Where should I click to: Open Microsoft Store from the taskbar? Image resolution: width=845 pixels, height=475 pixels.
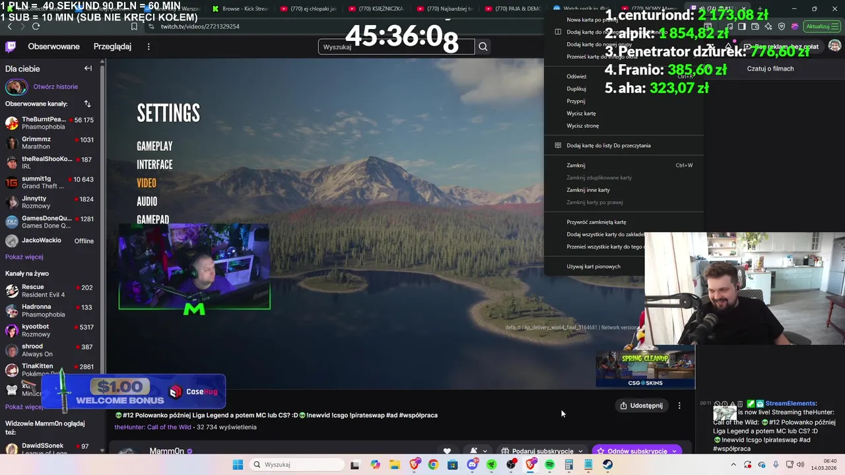point(452,464)
